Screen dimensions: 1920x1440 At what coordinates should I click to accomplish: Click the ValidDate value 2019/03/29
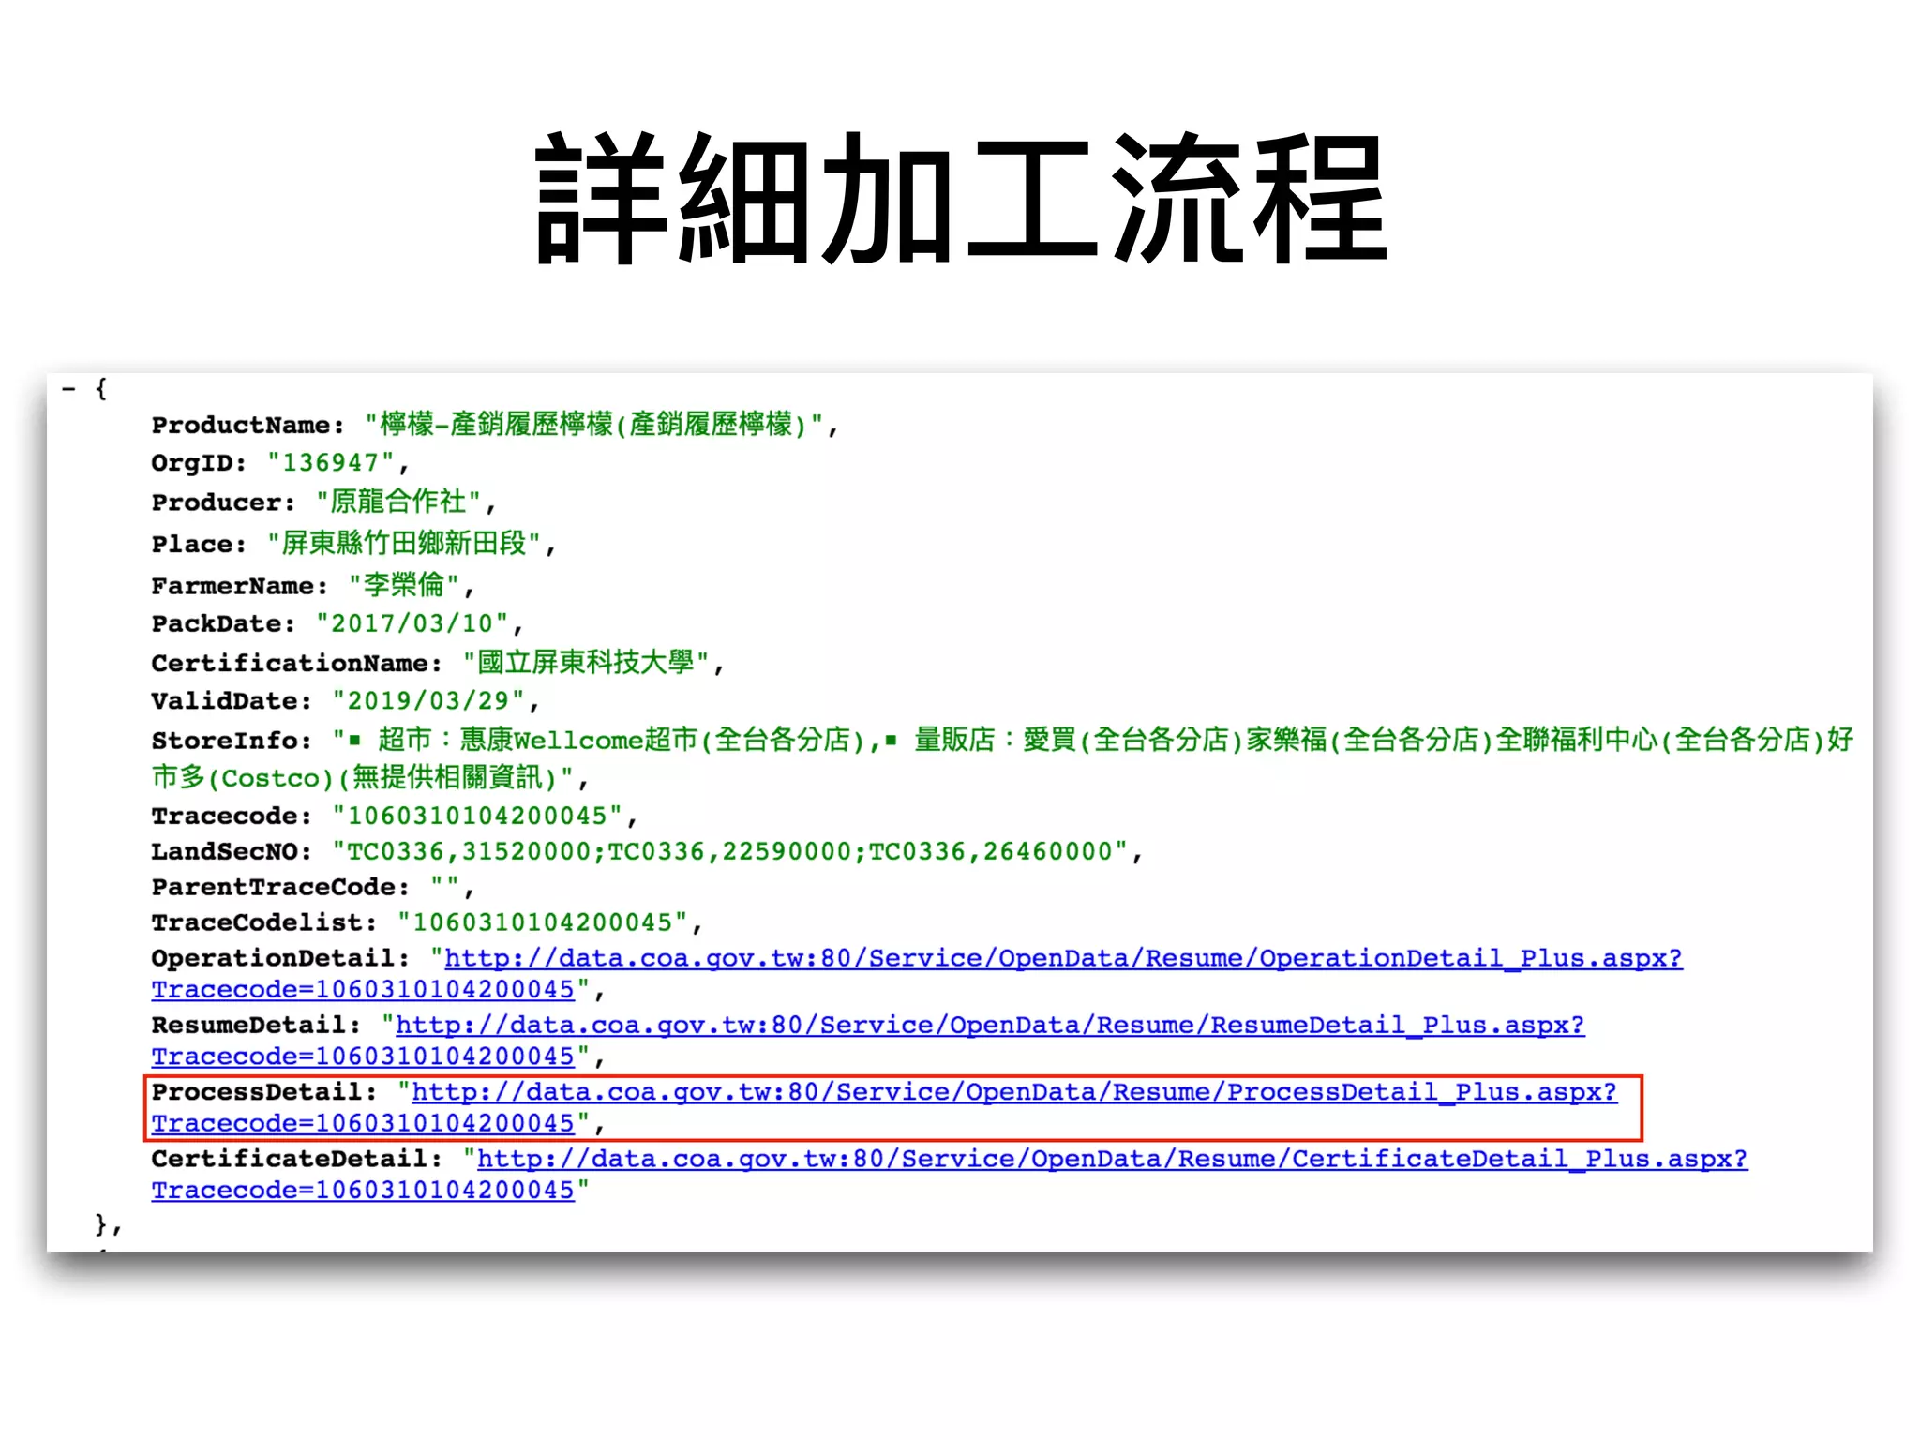point(428,701)
